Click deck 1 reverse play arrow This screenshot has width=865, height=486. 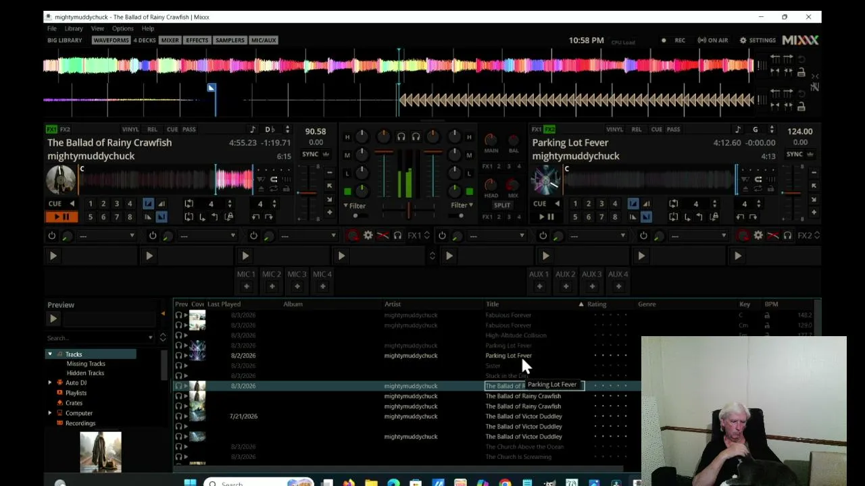coord(72,203)
